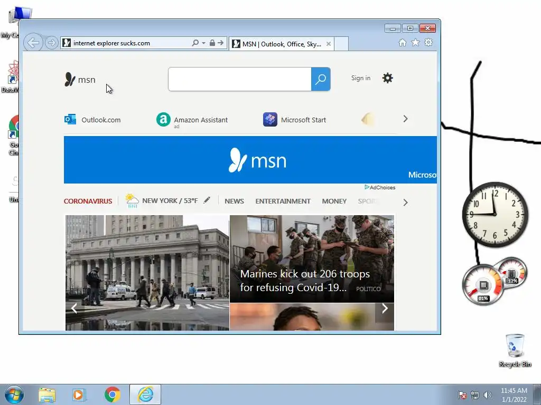Show previous story with carousel left arrow
541x405 pixels.
74,308
